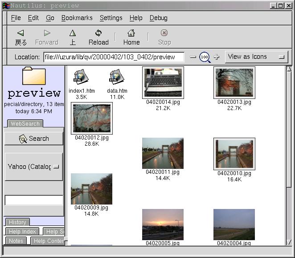Expand the Yahoo (Catalog) search engine dropdown
Screen dimensions: 295x258
(34, 167)
